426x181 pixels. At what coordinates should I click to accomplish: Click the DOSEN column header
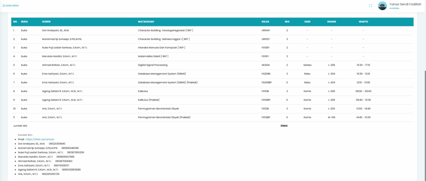coord(46,22)
